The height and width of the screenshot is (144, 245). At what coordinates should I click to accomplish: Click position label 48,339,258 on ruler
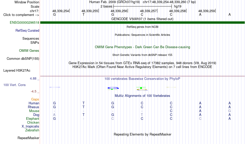177,11
